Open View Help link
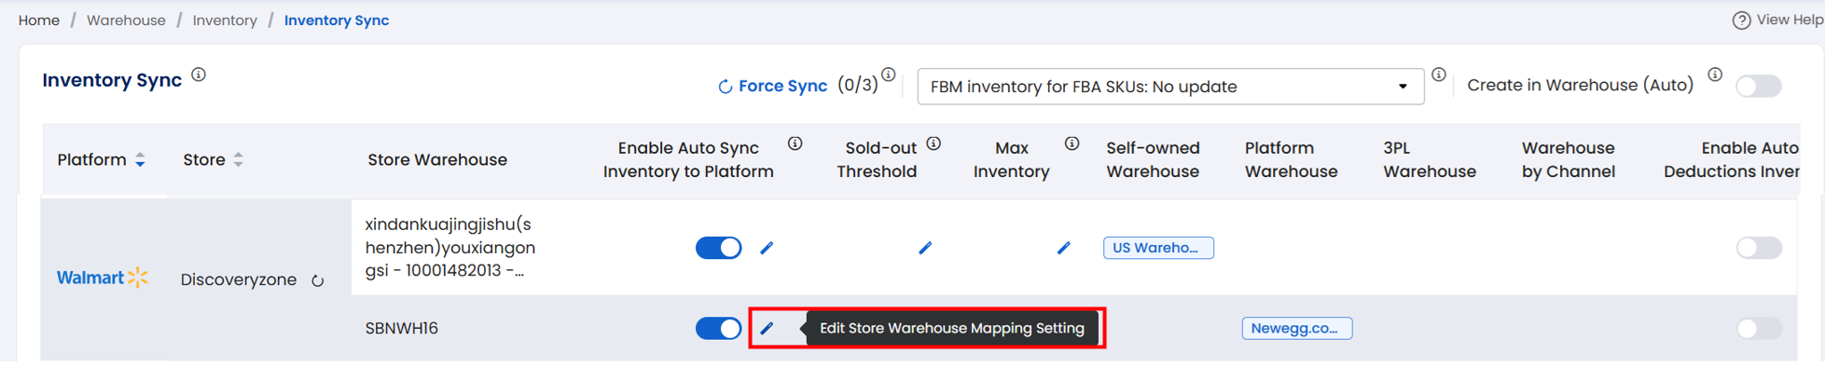This screenshot has width=1825, height=367. coord(1777,20)
